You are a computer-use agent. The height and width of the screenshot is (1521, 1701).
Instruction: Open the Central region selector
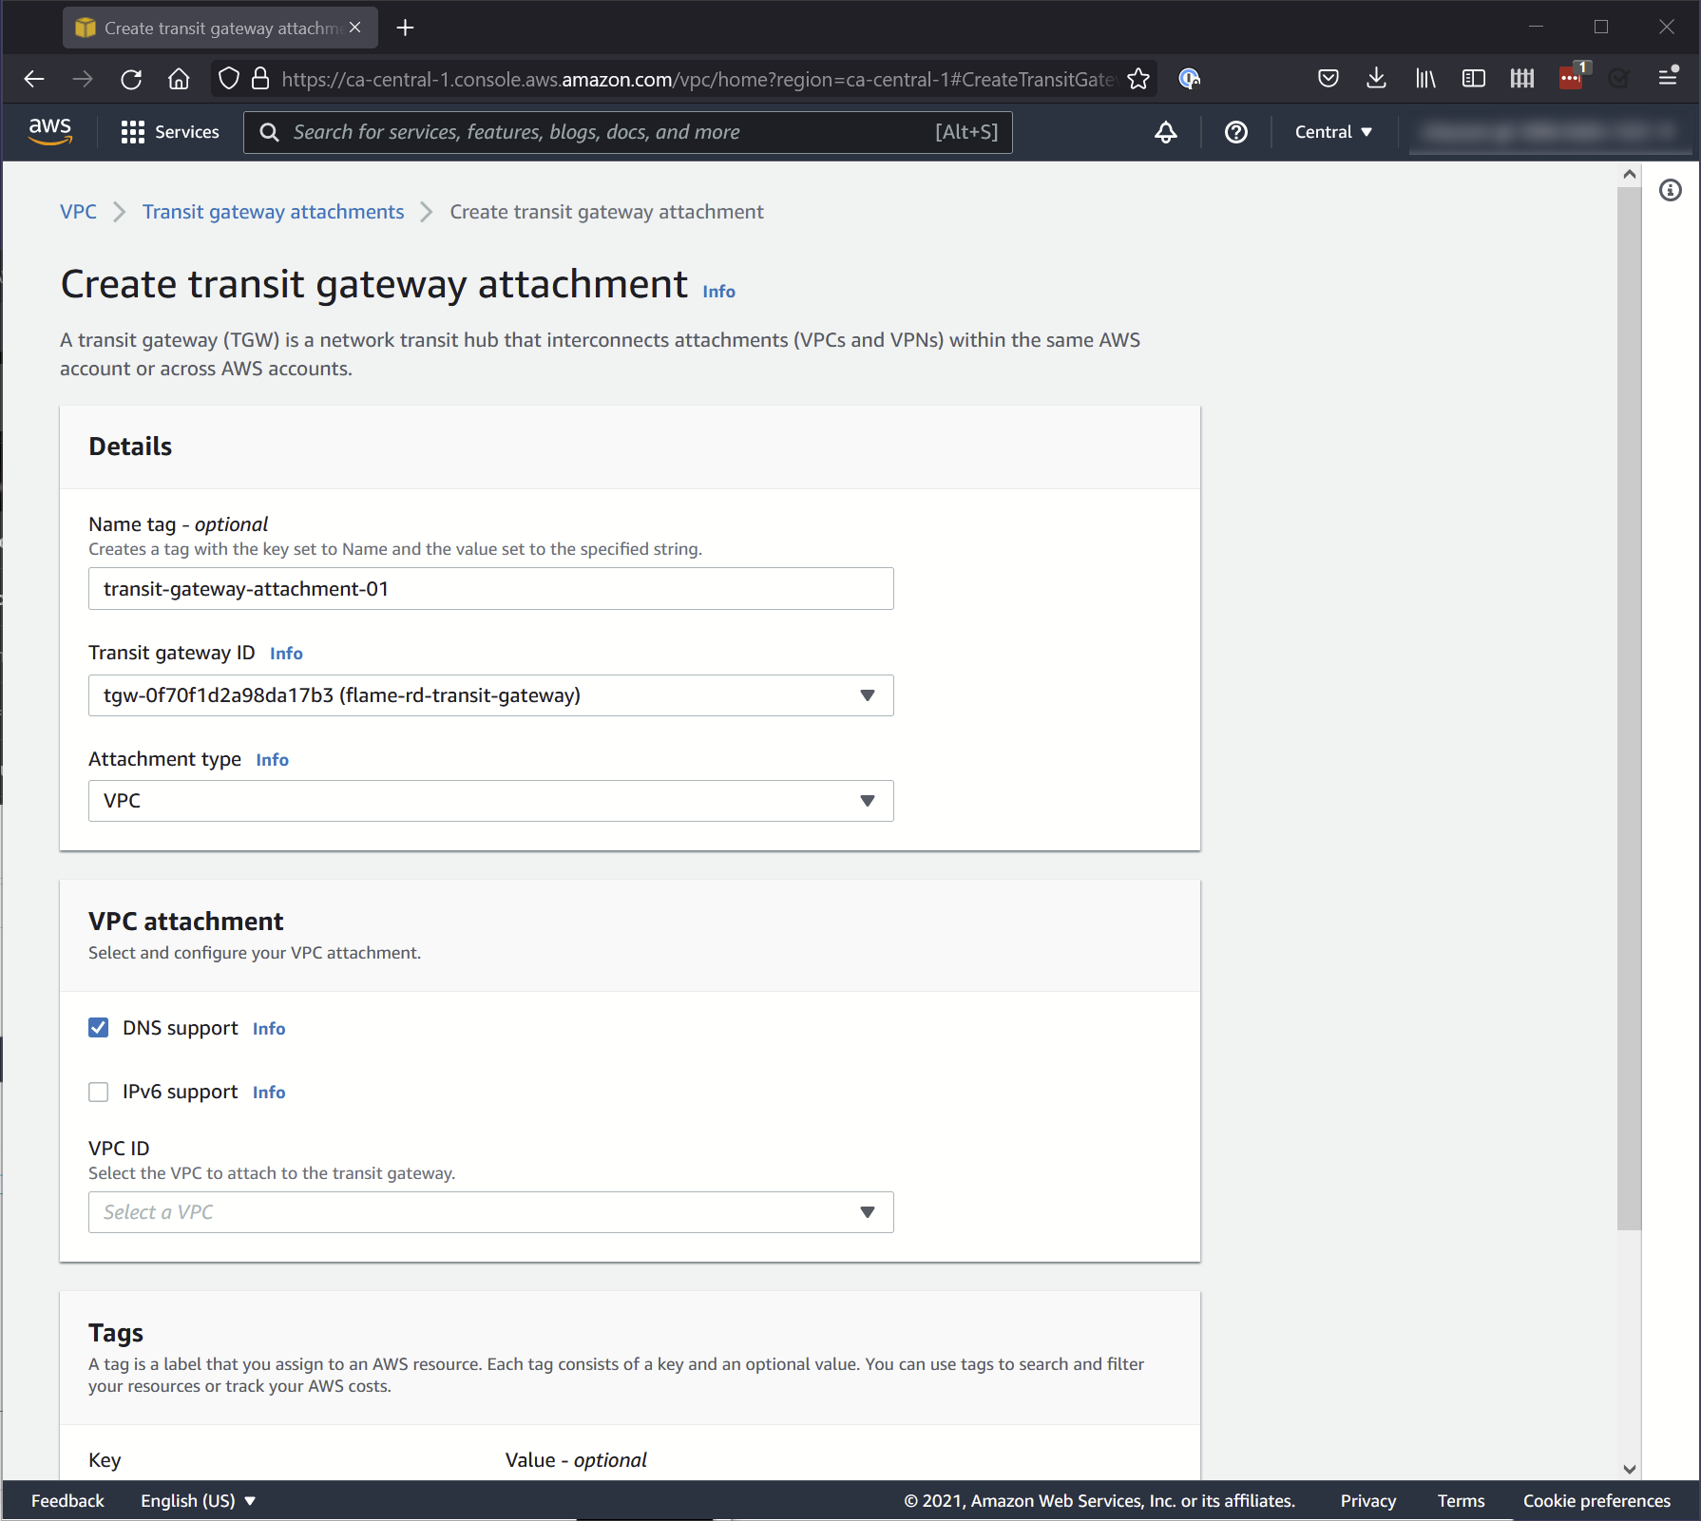(1332, 132)
